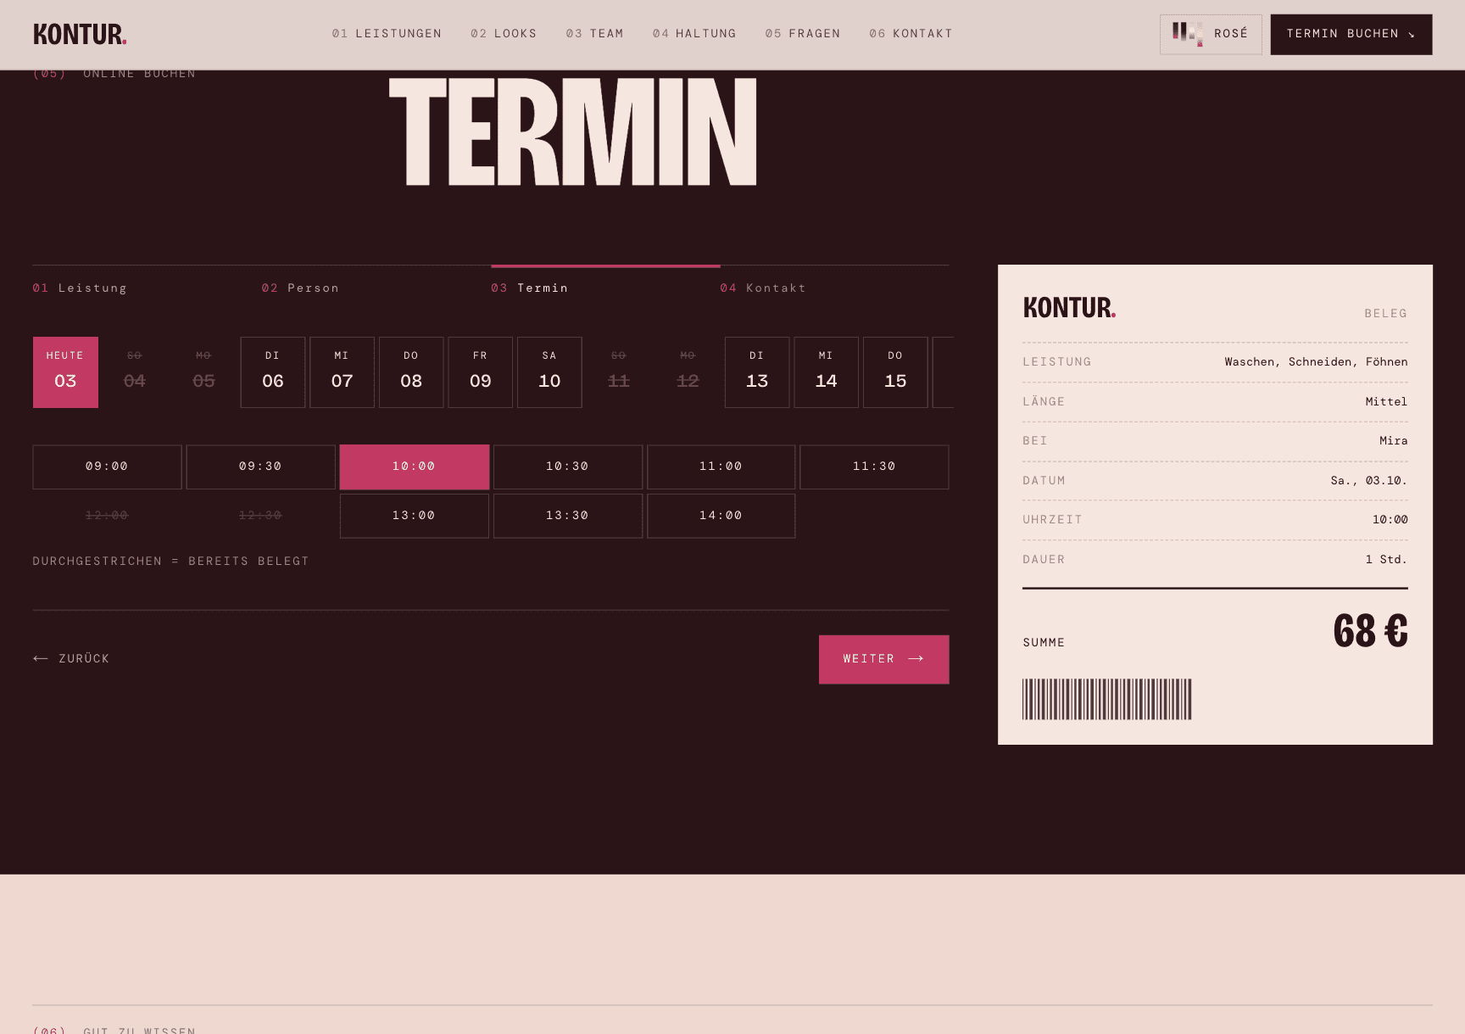Click the 'Sa., 03.10.' date value
The image size is (1465, 1034).
[x=1369, y=481]
